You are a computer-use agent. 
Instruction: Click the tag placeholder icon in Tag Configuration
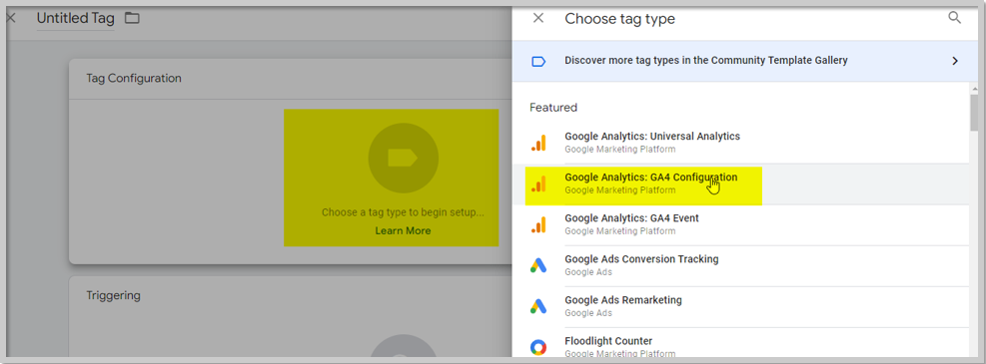(403, 159)
